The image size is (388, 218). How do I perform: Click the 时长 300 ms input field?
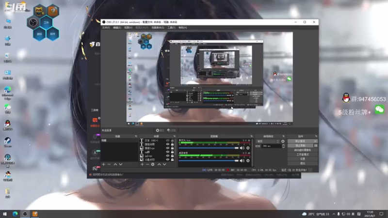click(x=272, y=146)
